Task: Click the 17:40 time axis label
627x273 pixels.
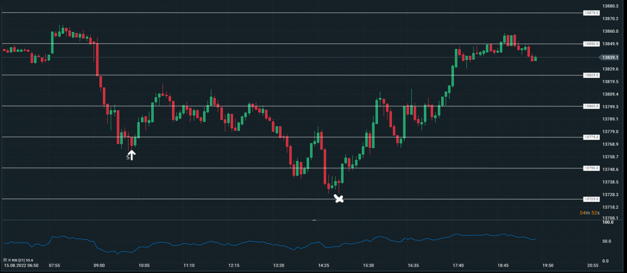Action: 458,265
